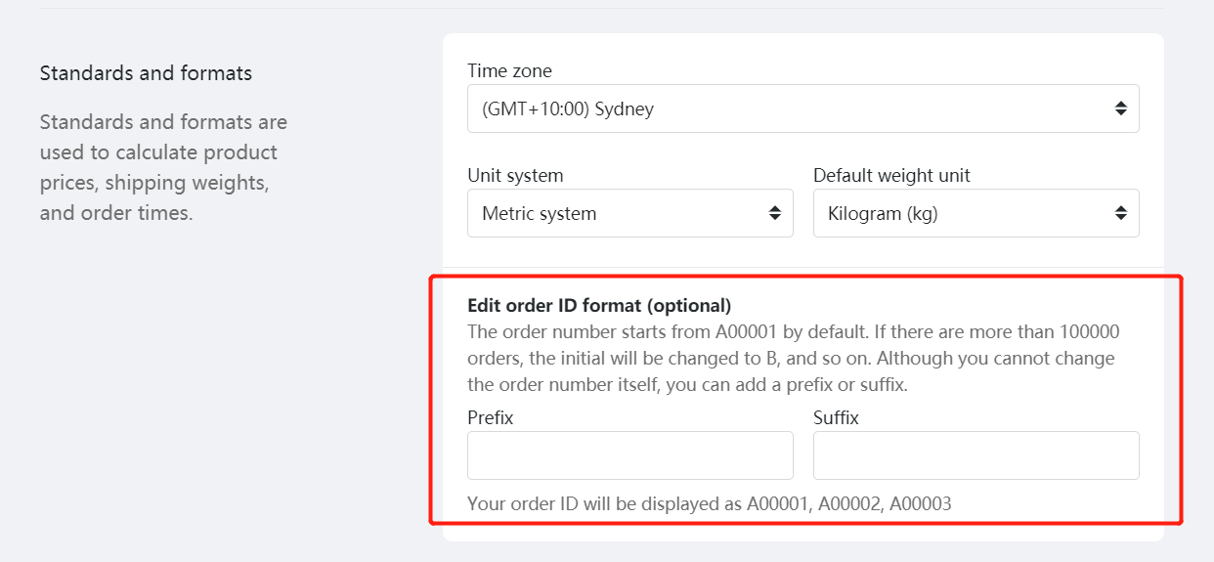Click the Suffix field label

pyautogui.click(x=836, y=417)
